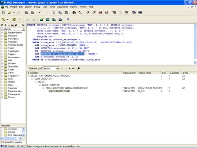
Task: Click the Copy icon in the toolbar
Action: tap(60, 12)
